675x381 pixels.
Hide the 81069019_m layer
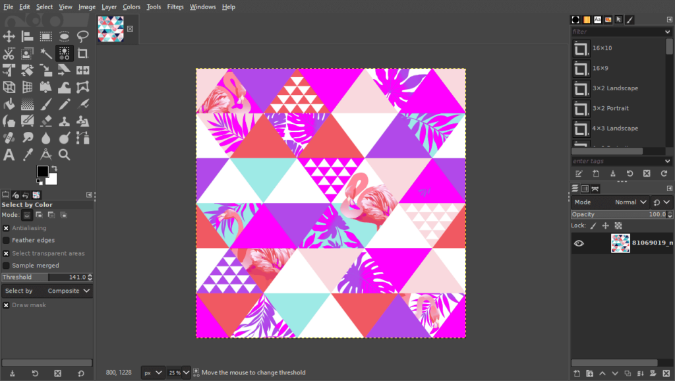pos(579,243)
